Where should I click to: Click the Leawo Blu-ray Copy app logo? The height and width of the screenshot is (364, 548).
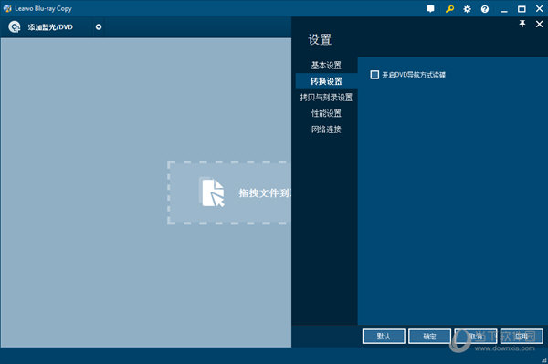(x=7, y=8)
